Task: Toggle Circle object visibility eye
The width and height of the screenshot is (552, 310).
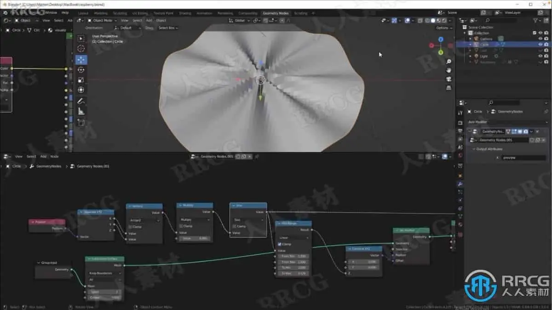Action: coord(540,45)
